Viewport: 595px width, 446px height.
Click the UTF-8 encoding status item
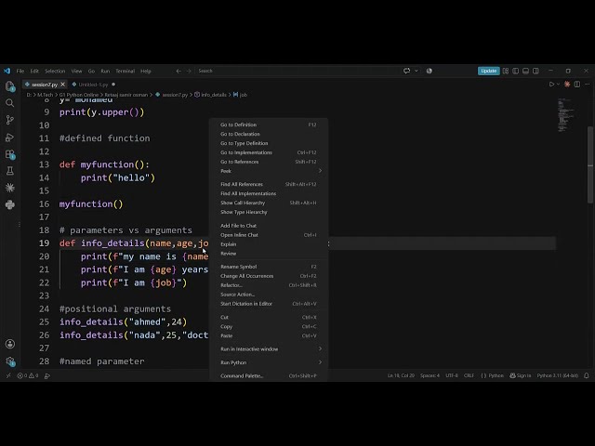point(452,375)
